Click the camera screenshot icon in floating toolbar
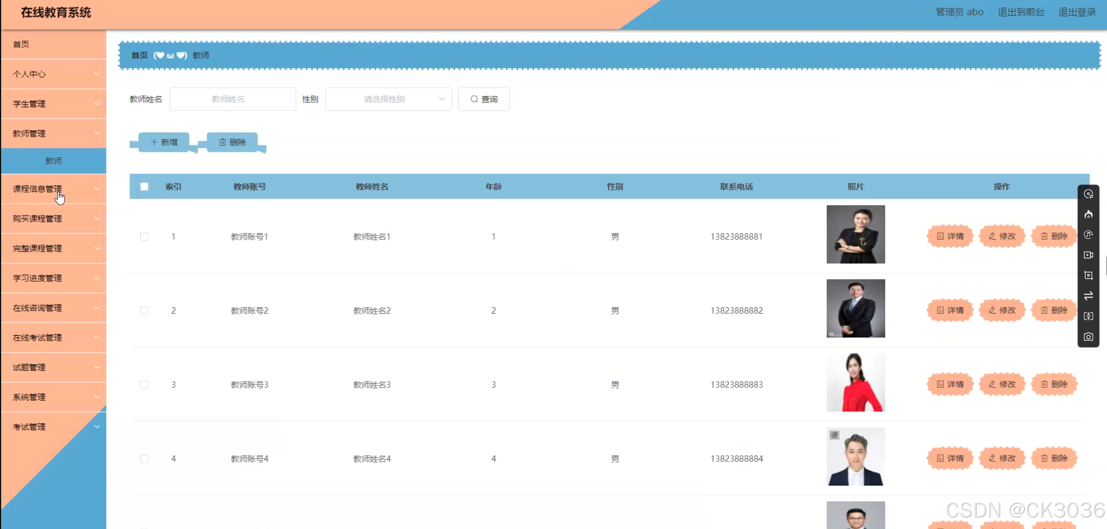1107x529 pixels. coord(1088,337)
